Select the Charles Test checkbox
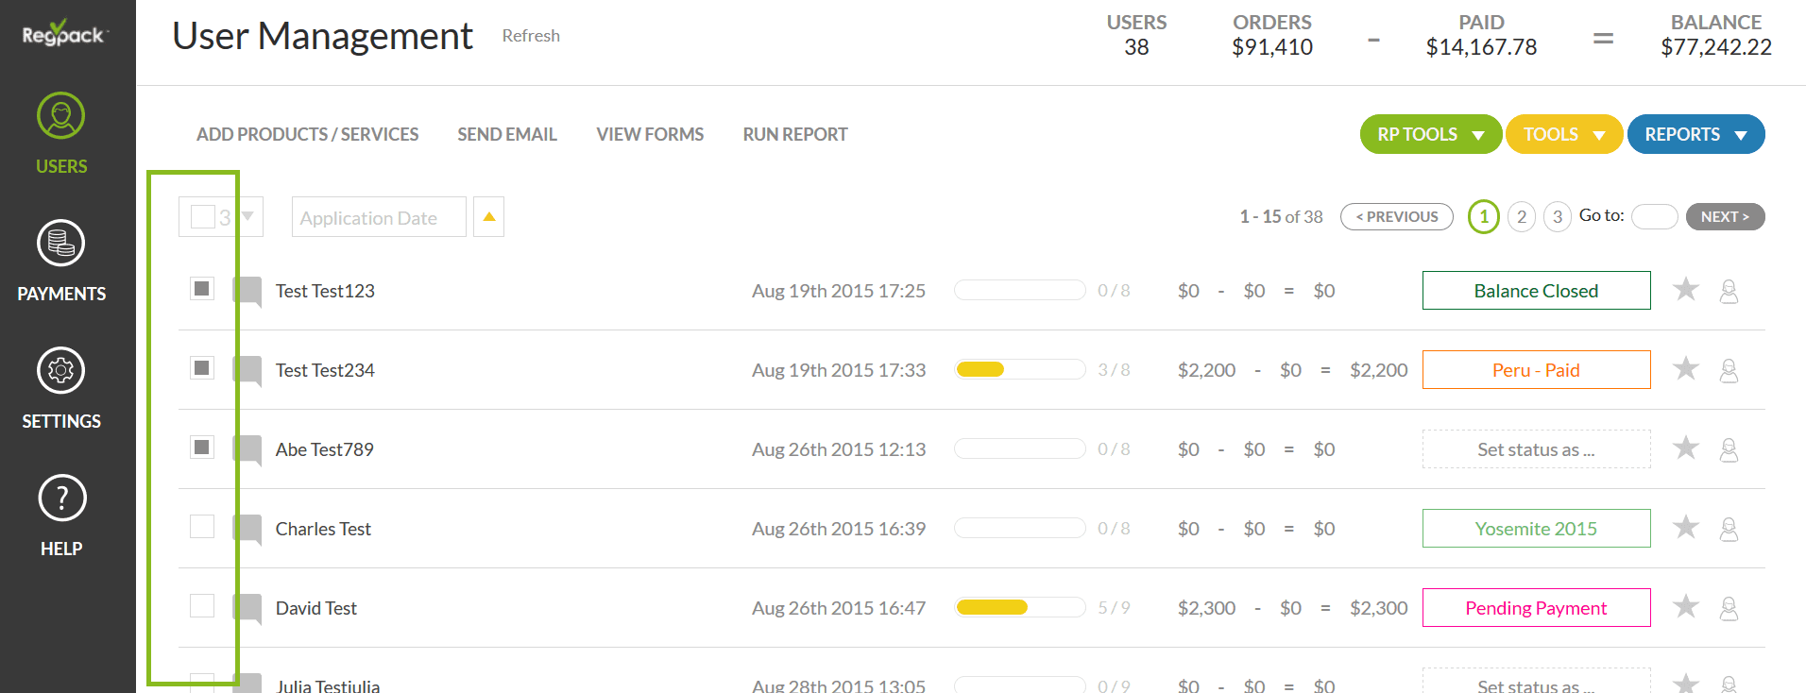The image size is (1806, 693). (x=202, y=527)
